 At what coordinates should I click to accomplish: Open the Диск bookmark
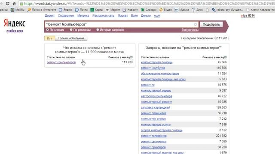click(197, 10)
